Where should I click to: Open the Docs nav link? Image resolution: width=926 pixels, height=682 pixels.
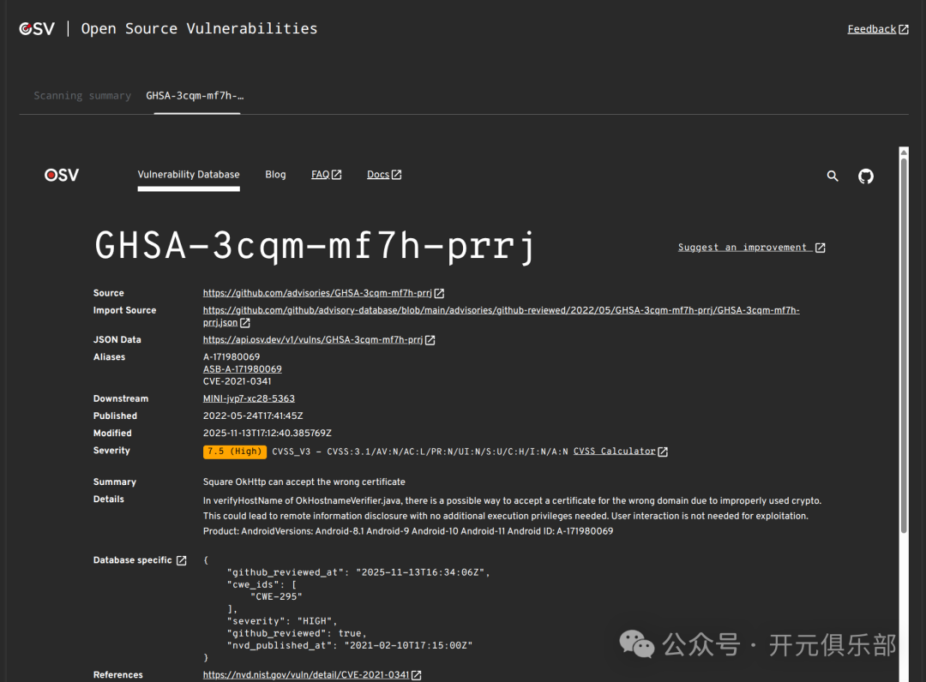(x=378, y=175)
